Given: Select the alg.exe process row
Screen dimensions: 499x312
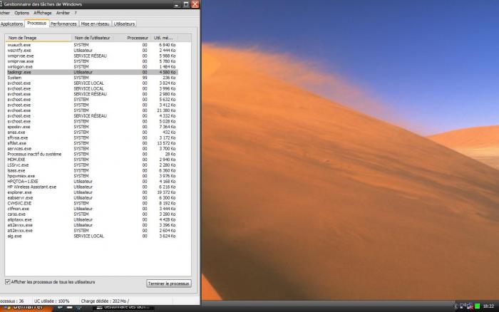Looking at the screenshot, I should click(x=92, y=236).
